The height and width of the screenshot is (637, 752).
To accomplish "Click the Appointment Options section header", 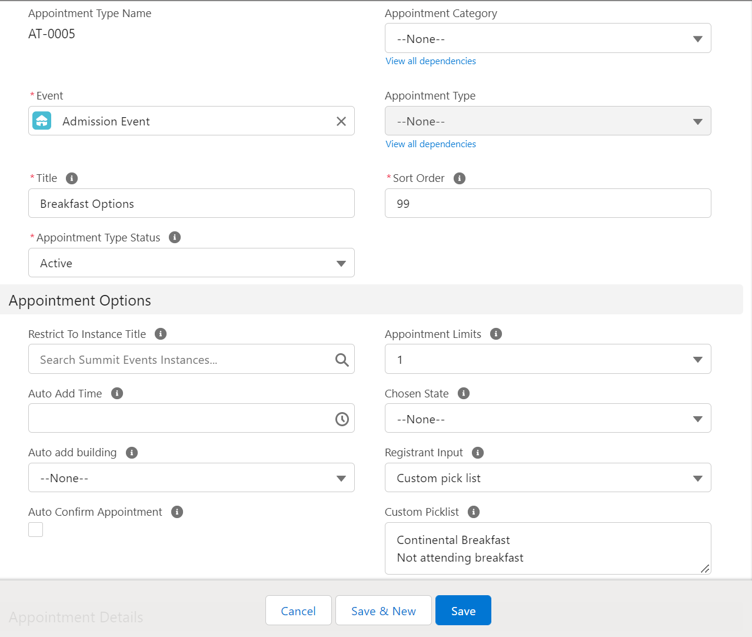I will (79, 300).
